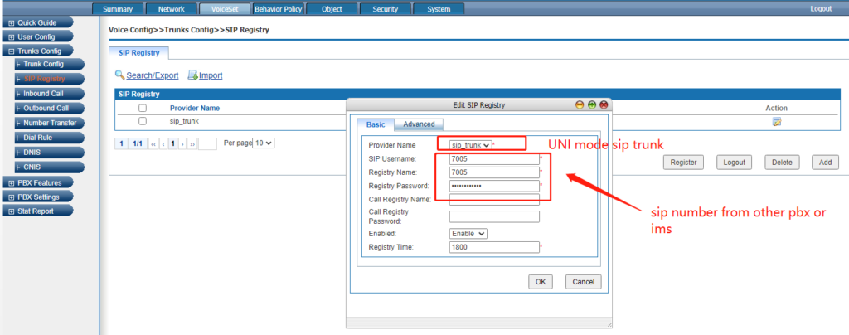The width and height of the screenshot is (849, 335).
Task: Open Inbound Call sidebar item
Action: [50, 94]
